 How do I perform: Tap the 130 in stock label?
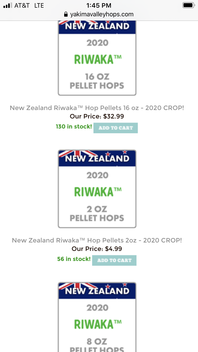74,127
